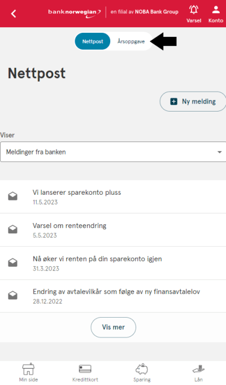Open Endring av avtalevilkår message
This screenshot has width=226, height=385.
click(113, 296)
